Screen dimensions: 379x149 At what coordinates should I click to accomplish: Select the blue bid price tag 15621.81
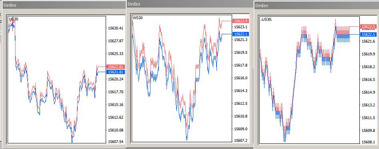pos(116,72)
